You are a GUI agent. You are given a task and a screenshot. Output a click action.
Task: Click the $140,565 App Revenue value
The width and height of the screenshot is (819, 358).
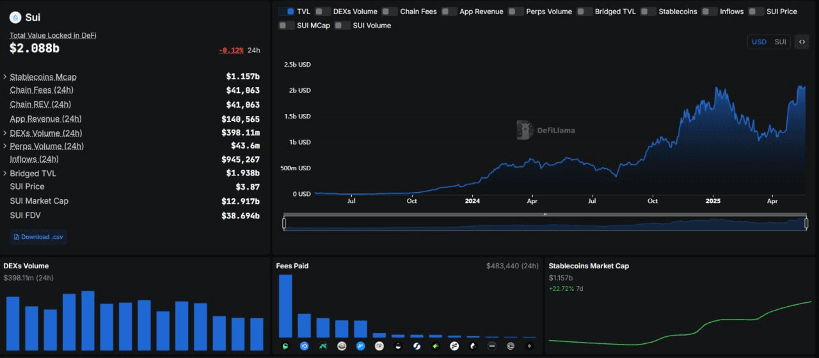pos(241,119)
